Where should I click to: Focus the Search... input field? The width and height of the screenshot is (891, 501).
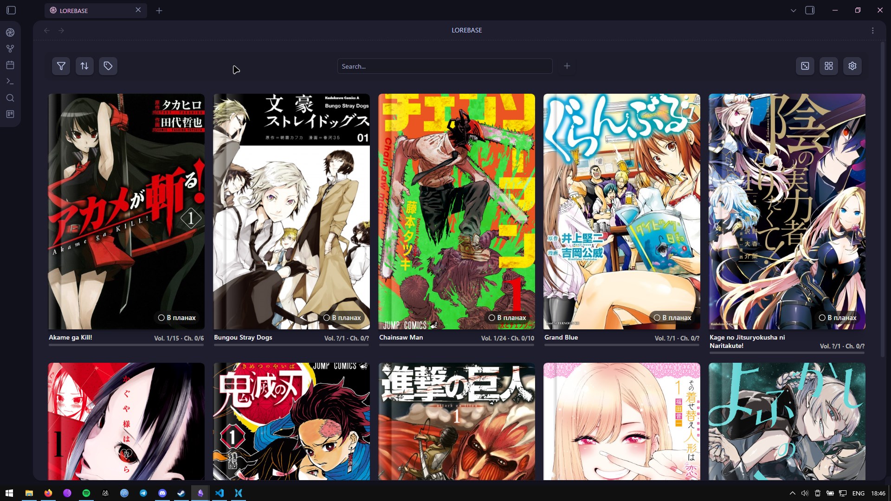click(x=445, y=66)
